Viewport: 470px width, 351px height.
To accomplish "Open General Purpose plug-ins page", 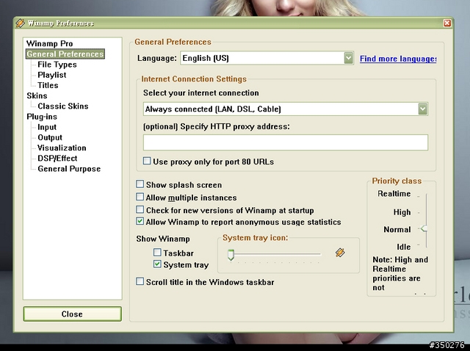I will 69,169.
